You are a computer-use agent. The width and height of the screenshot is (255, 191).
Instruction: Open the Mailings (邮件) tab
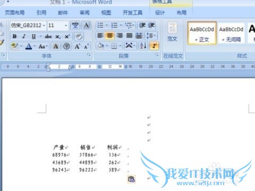(63, 13)
